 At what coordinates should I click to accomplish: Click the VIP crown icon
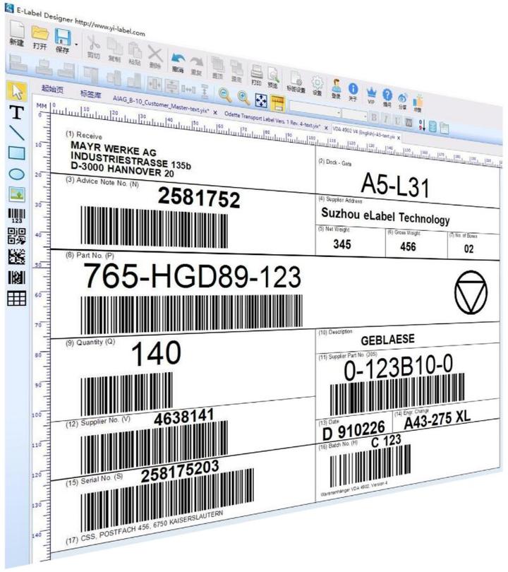click(371, 94)
